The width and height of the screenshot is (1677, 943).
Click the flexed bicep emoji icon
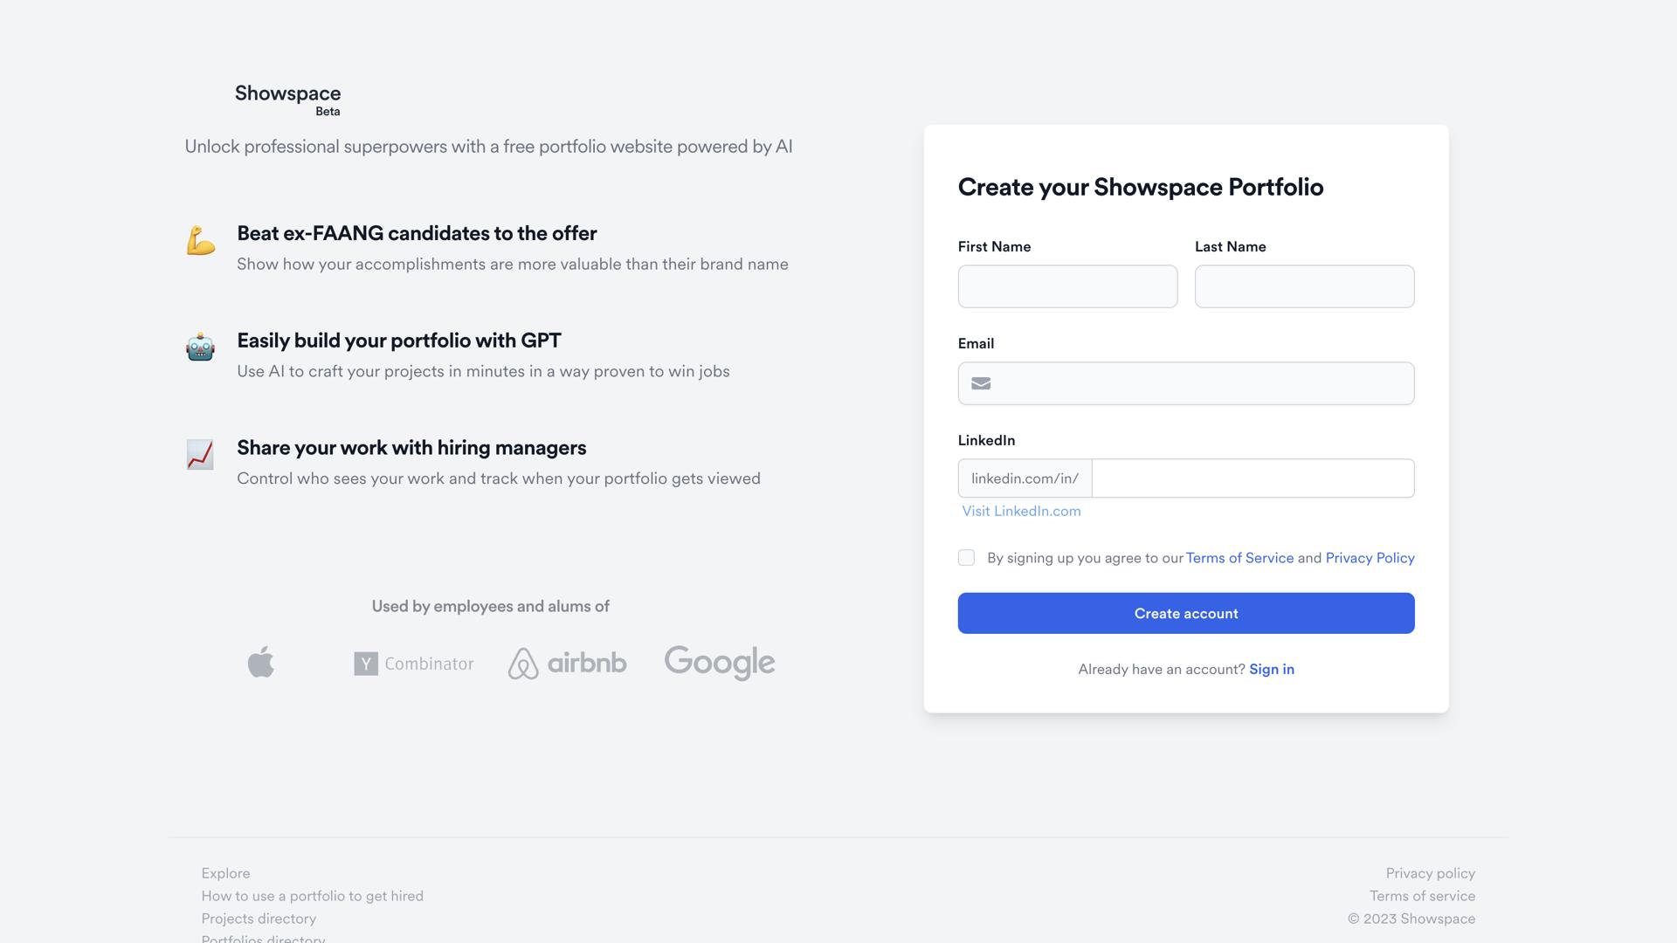click(x=200, y=241)
